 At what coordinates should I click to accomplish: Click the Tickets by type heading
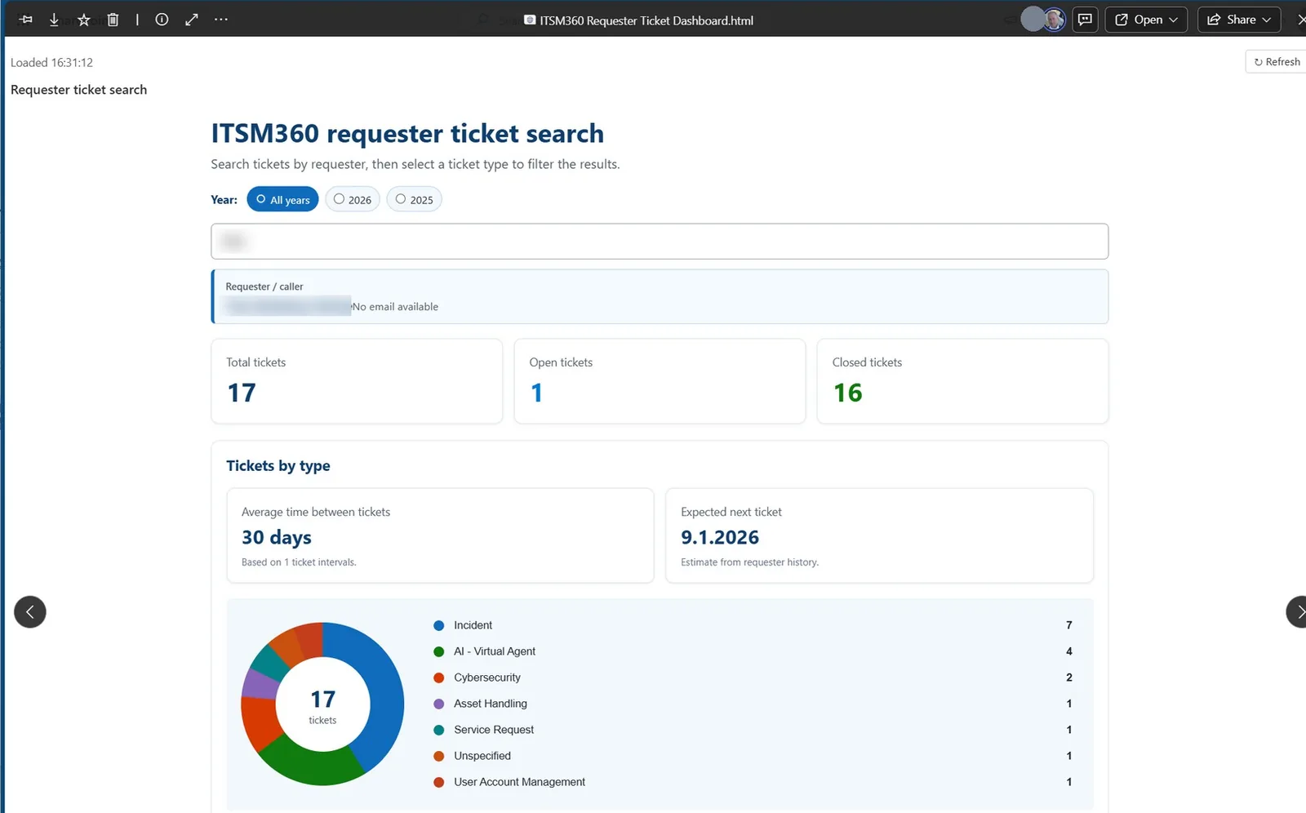point(278,466)
